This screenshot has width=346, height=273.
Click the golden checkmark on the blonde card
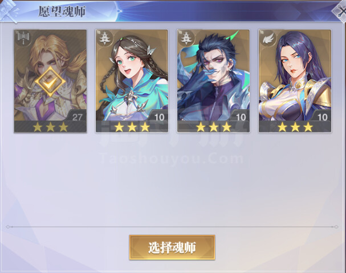pos(50,81)
